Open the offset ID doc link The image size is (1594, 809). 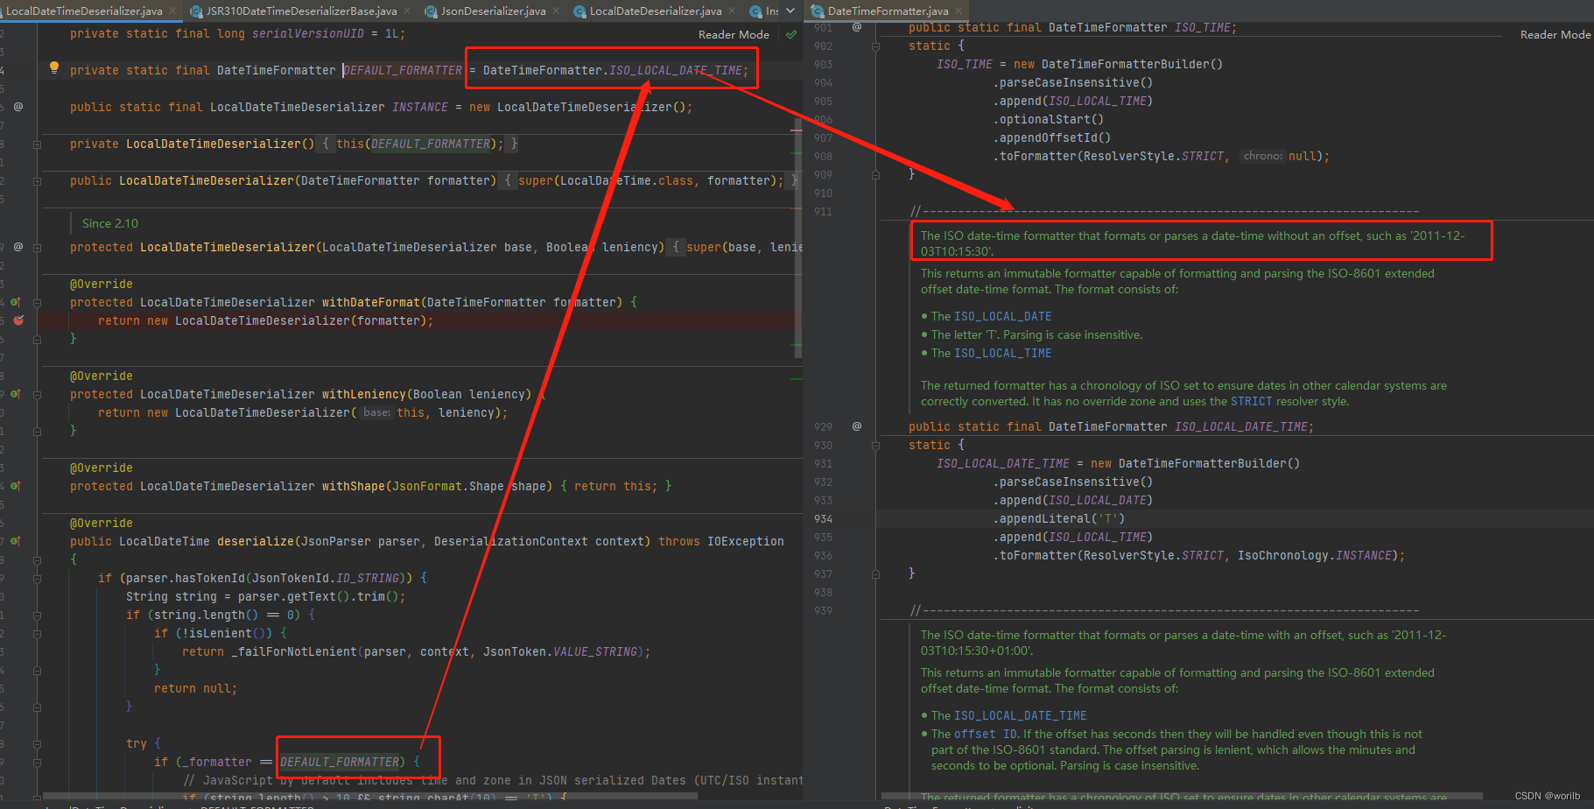tap(986, 734)
